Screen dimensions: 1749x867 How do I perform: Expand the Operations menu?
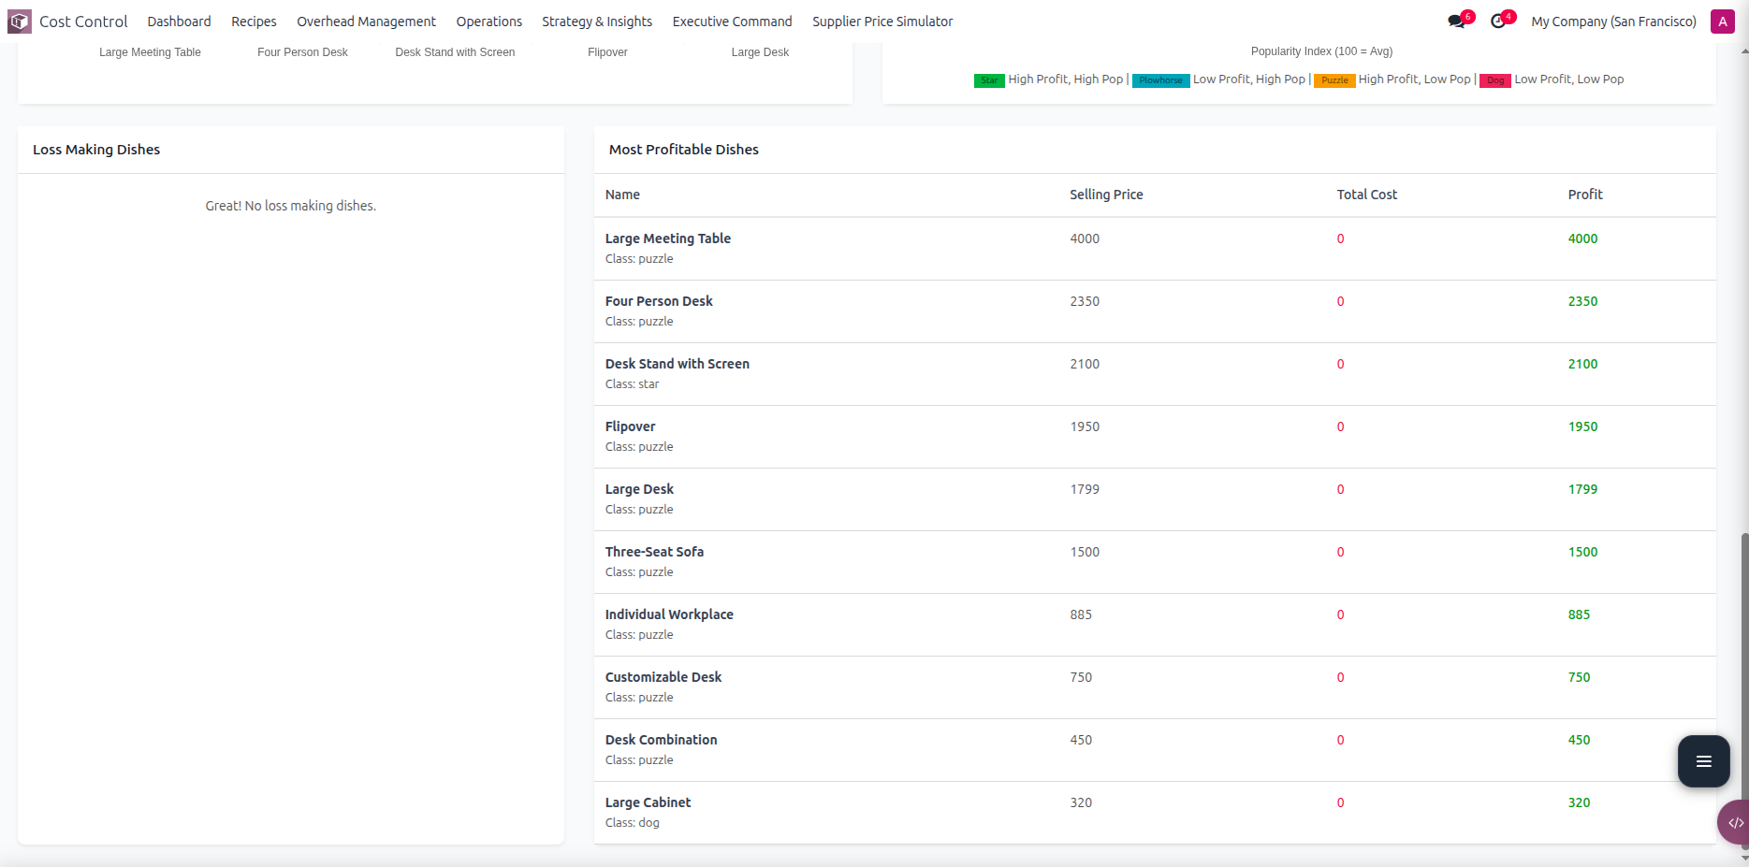488,22
